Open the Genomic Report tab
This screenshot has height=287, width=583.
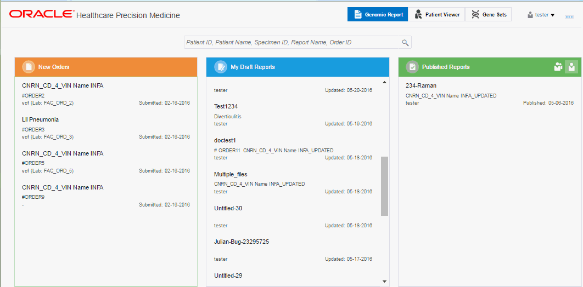(378, 14)
